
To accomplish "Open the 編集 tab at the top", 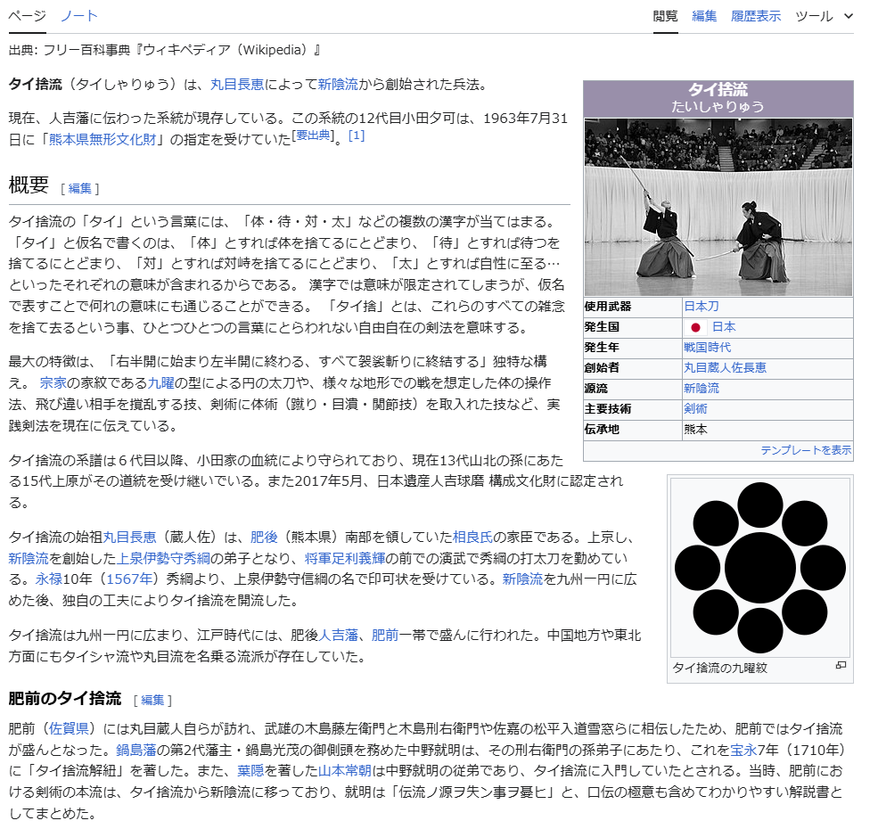I will [x=704, y=16].
